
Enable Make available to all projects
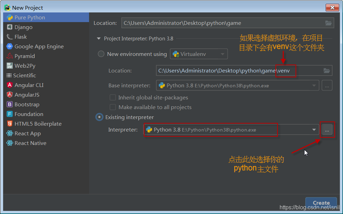113,107
